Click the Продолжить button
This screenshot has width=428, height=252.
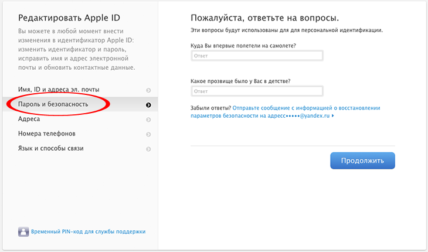coord(362,161)
